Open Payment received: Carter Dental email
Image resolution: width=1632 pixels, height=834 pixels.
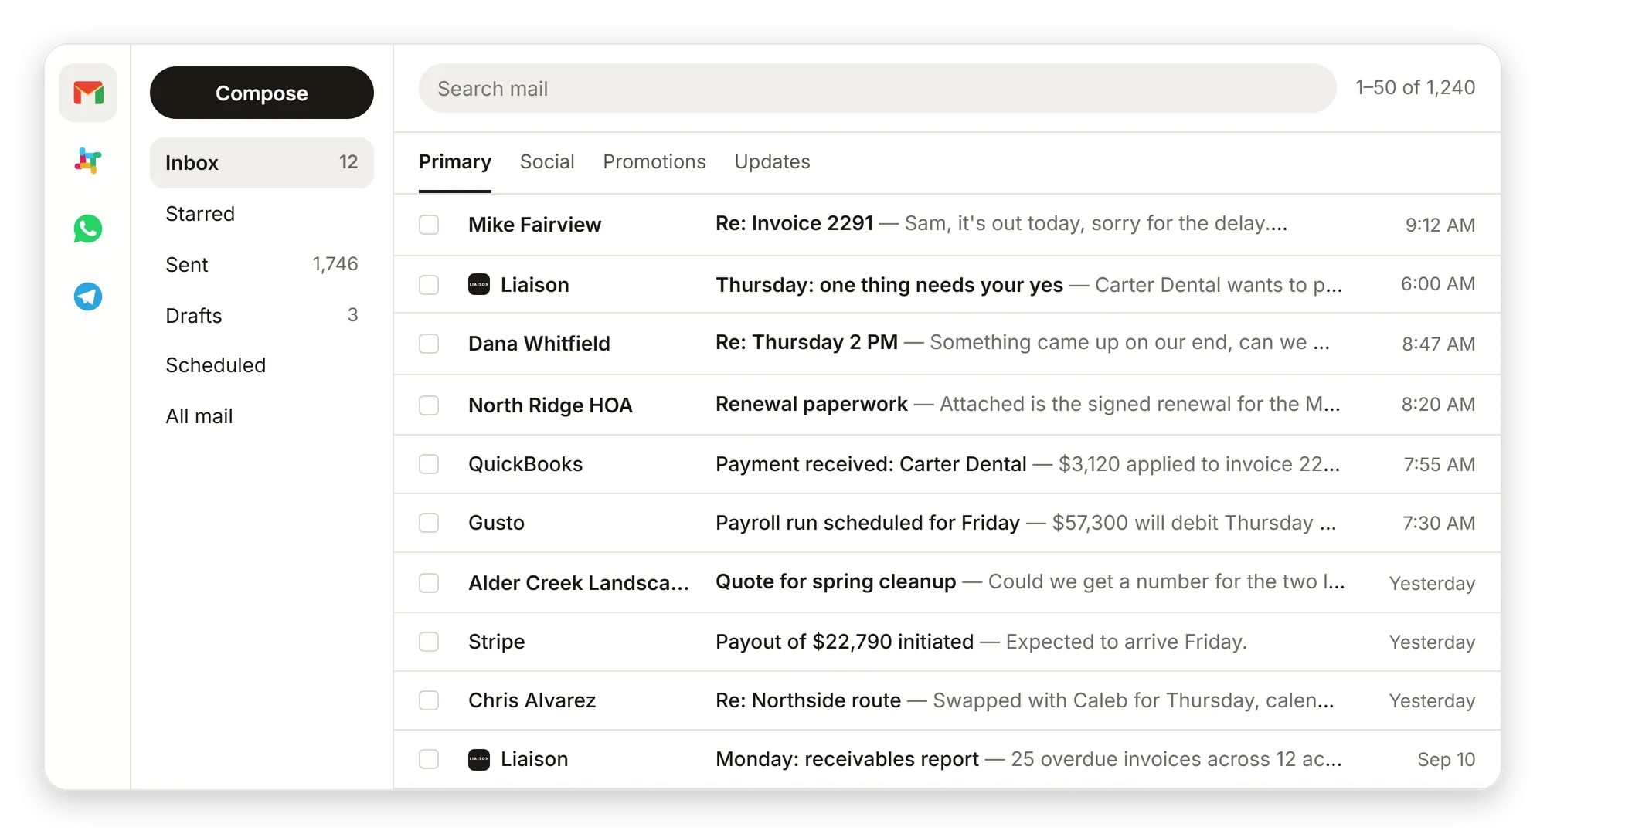point(947,464)
